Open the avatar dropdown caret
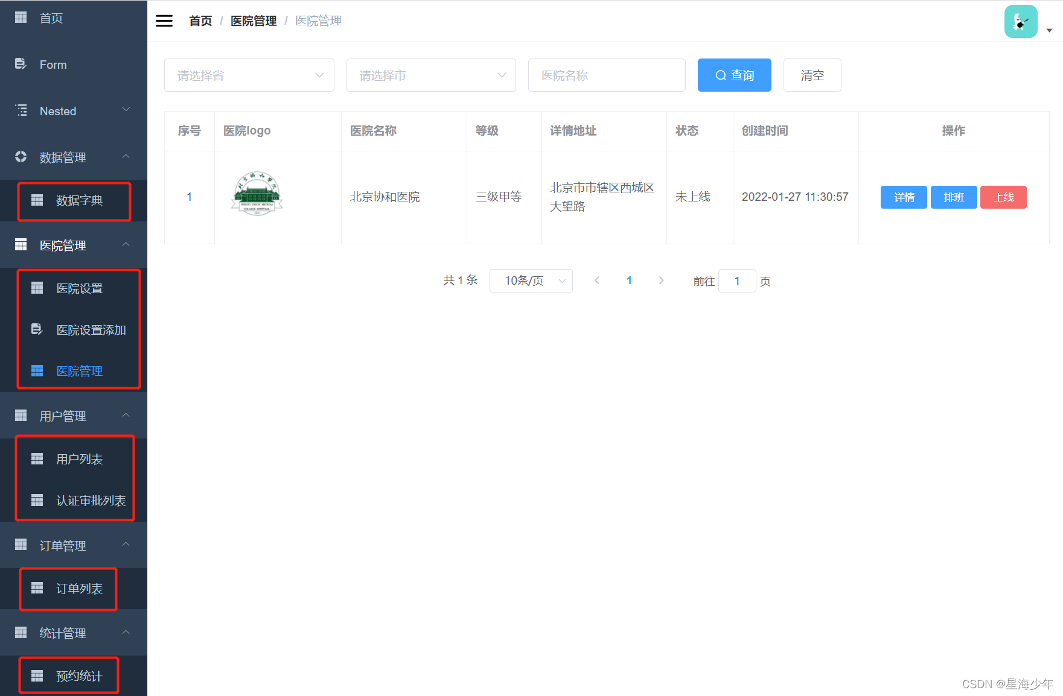1063x696 pixels. (x=1050, y=30)
